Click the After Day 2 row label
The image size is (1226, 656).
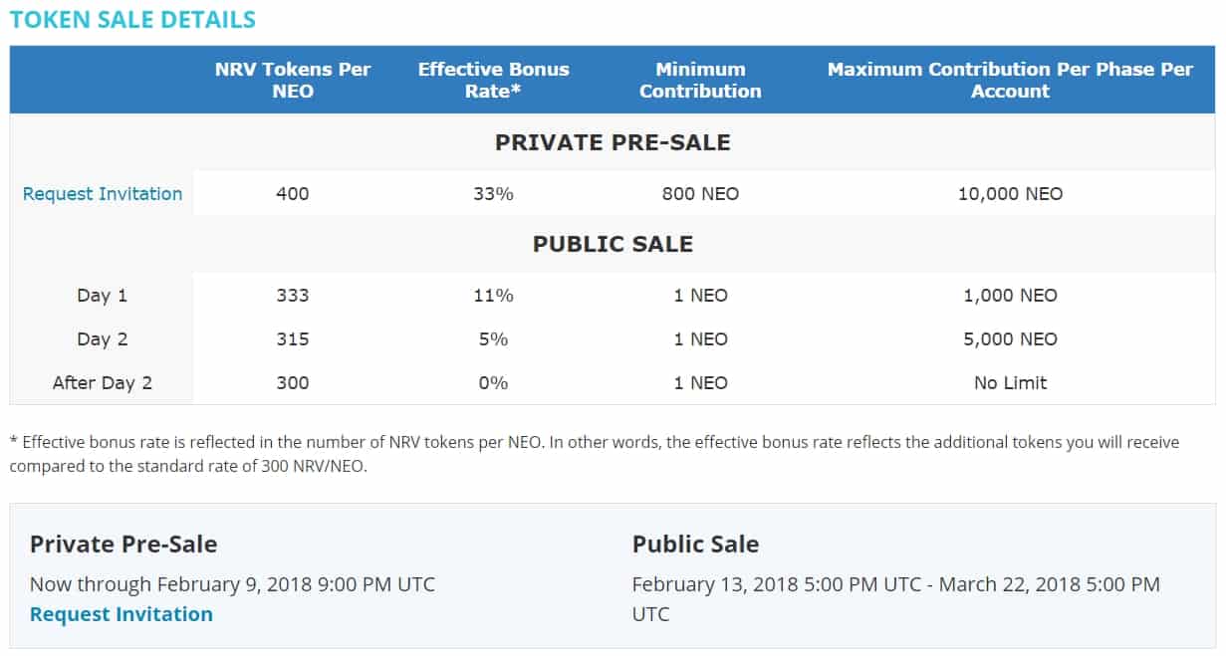click(103, 383)
